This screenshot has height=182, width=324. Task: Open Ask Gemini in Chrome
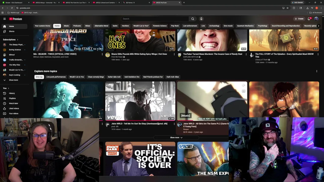pos(297,3)
